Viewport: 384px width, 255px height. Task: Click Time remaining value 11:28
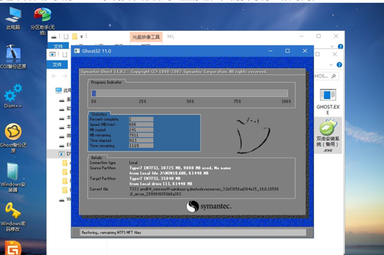pos(141,146)
